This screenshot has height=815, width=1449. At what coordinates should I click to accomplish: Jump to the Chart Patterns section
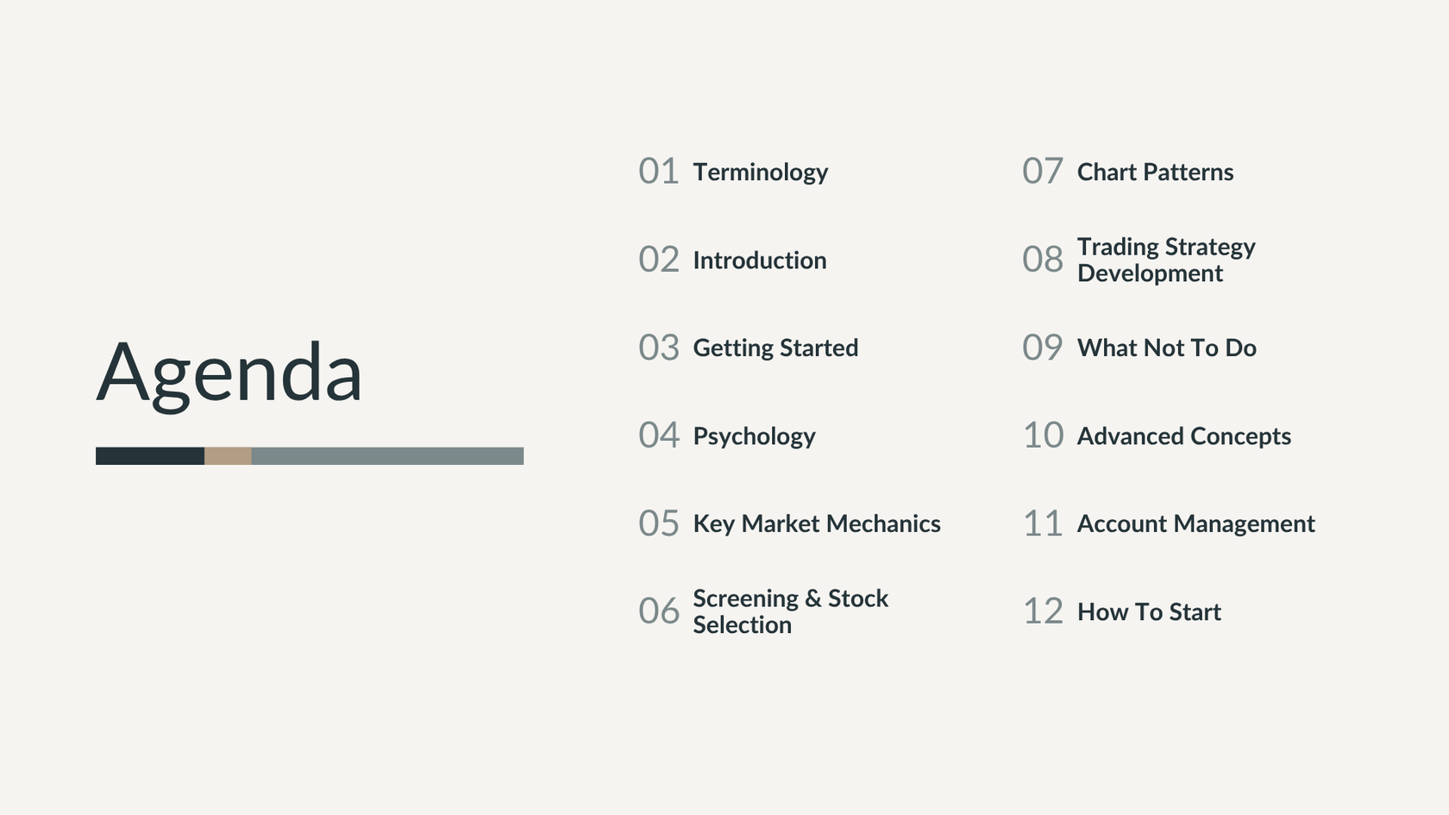(x=1155, y=172)
